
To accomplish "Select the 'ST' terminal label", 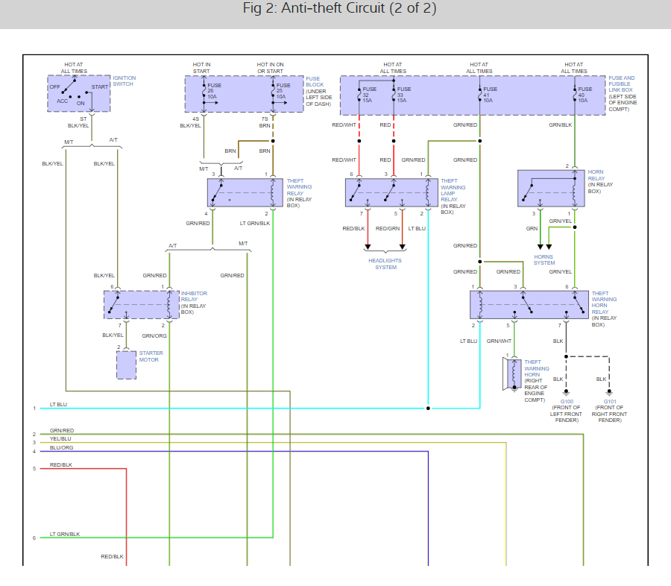I will [x=83, y=119].
